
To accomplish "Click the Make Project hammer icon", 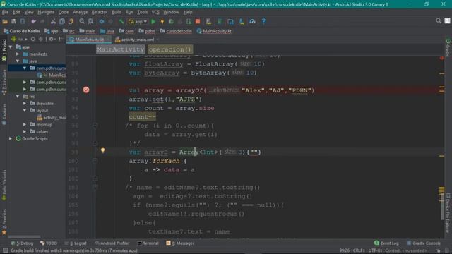I will 121,21.
